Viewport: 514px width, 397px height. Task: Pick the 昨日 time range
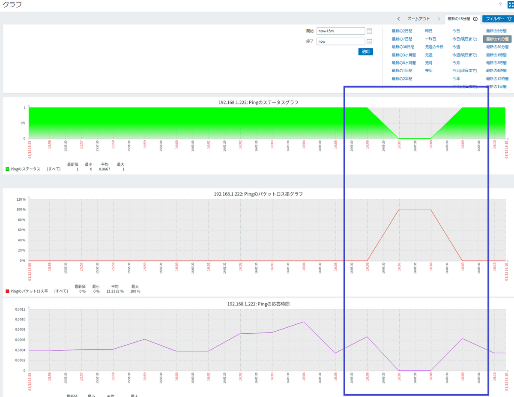point(428,31)
